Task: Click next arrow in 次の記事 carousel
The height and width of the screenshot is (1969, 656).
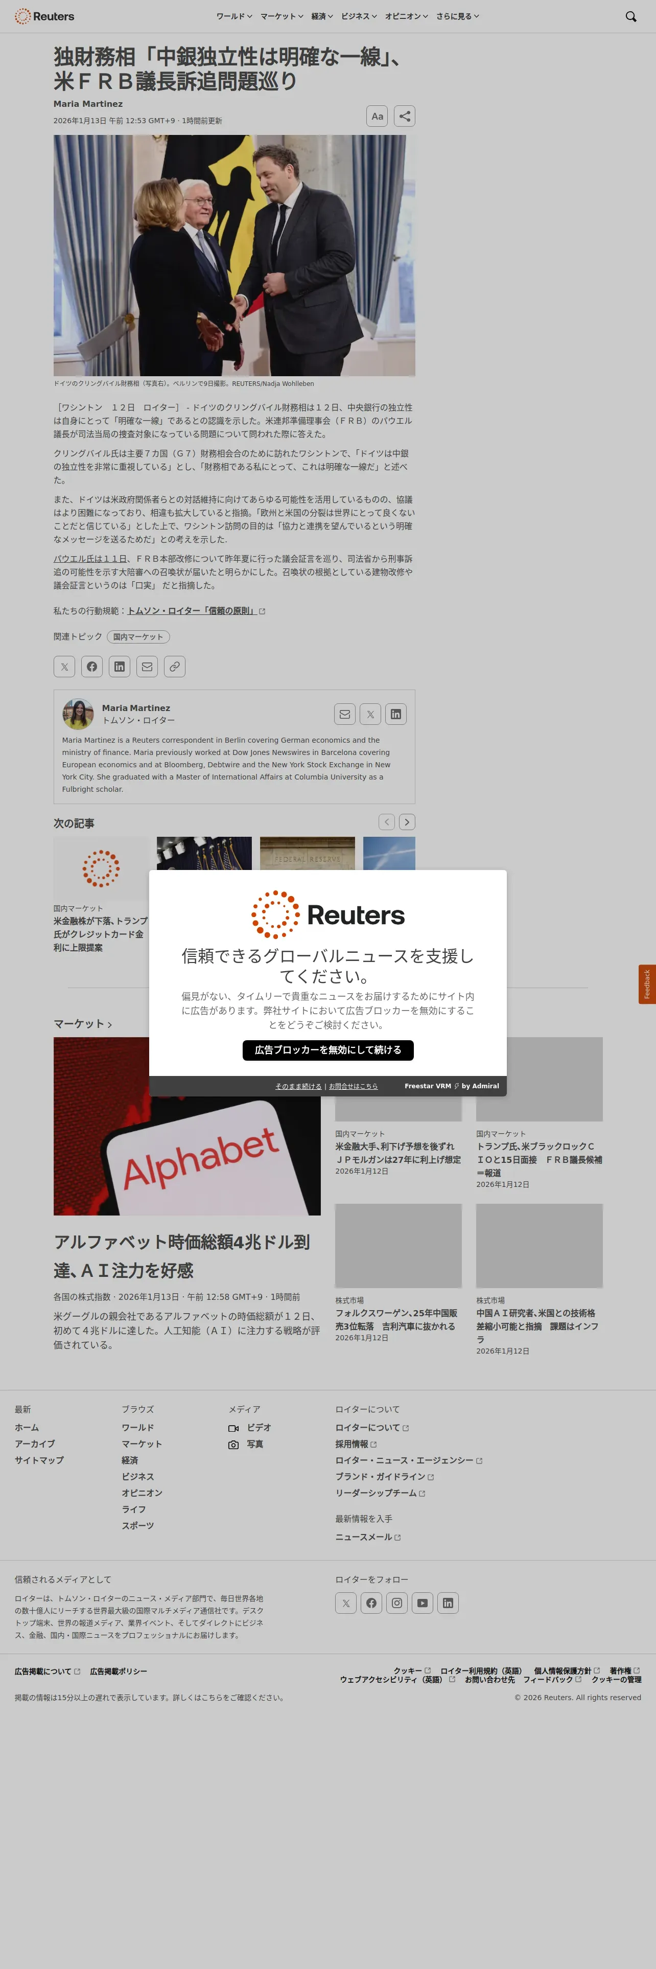Action: pyautogui.click(x=407, y=821)
